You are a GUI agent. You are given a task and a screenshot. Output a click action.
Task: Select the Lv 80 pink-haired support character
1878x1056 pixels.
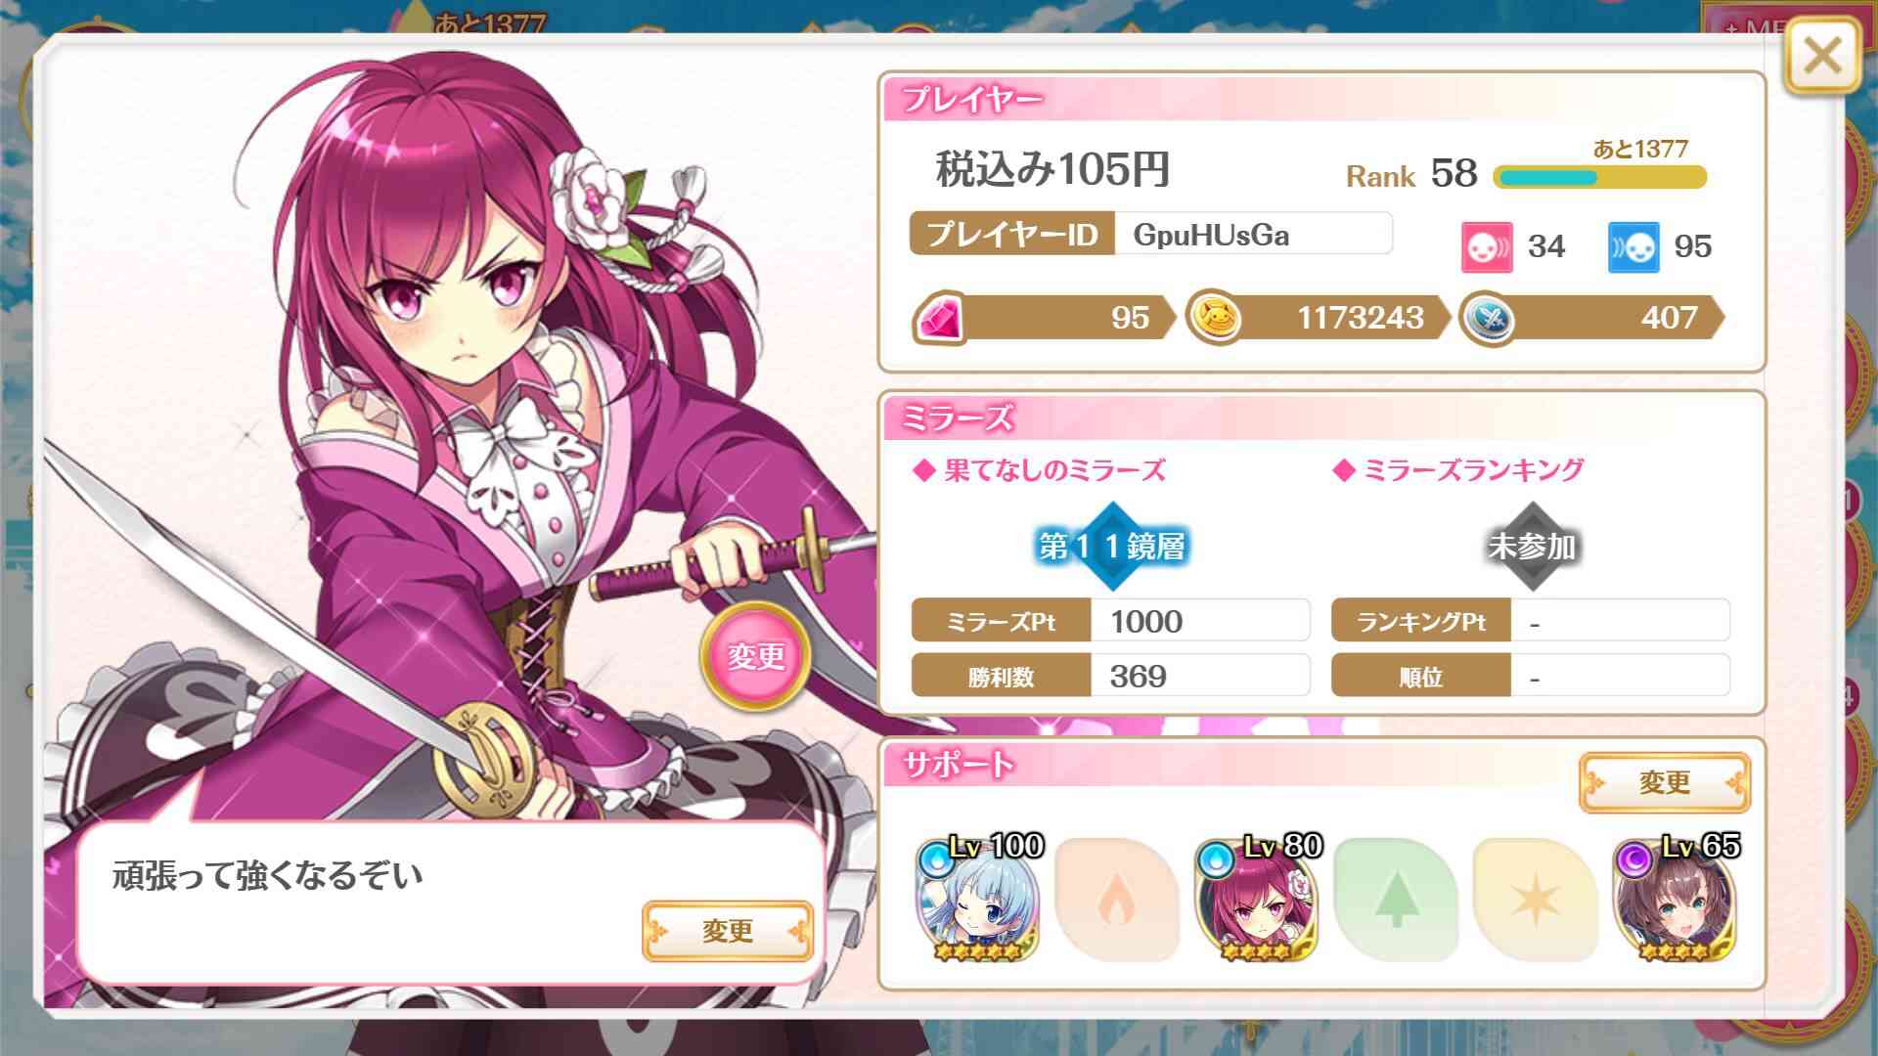[1257, 900]
